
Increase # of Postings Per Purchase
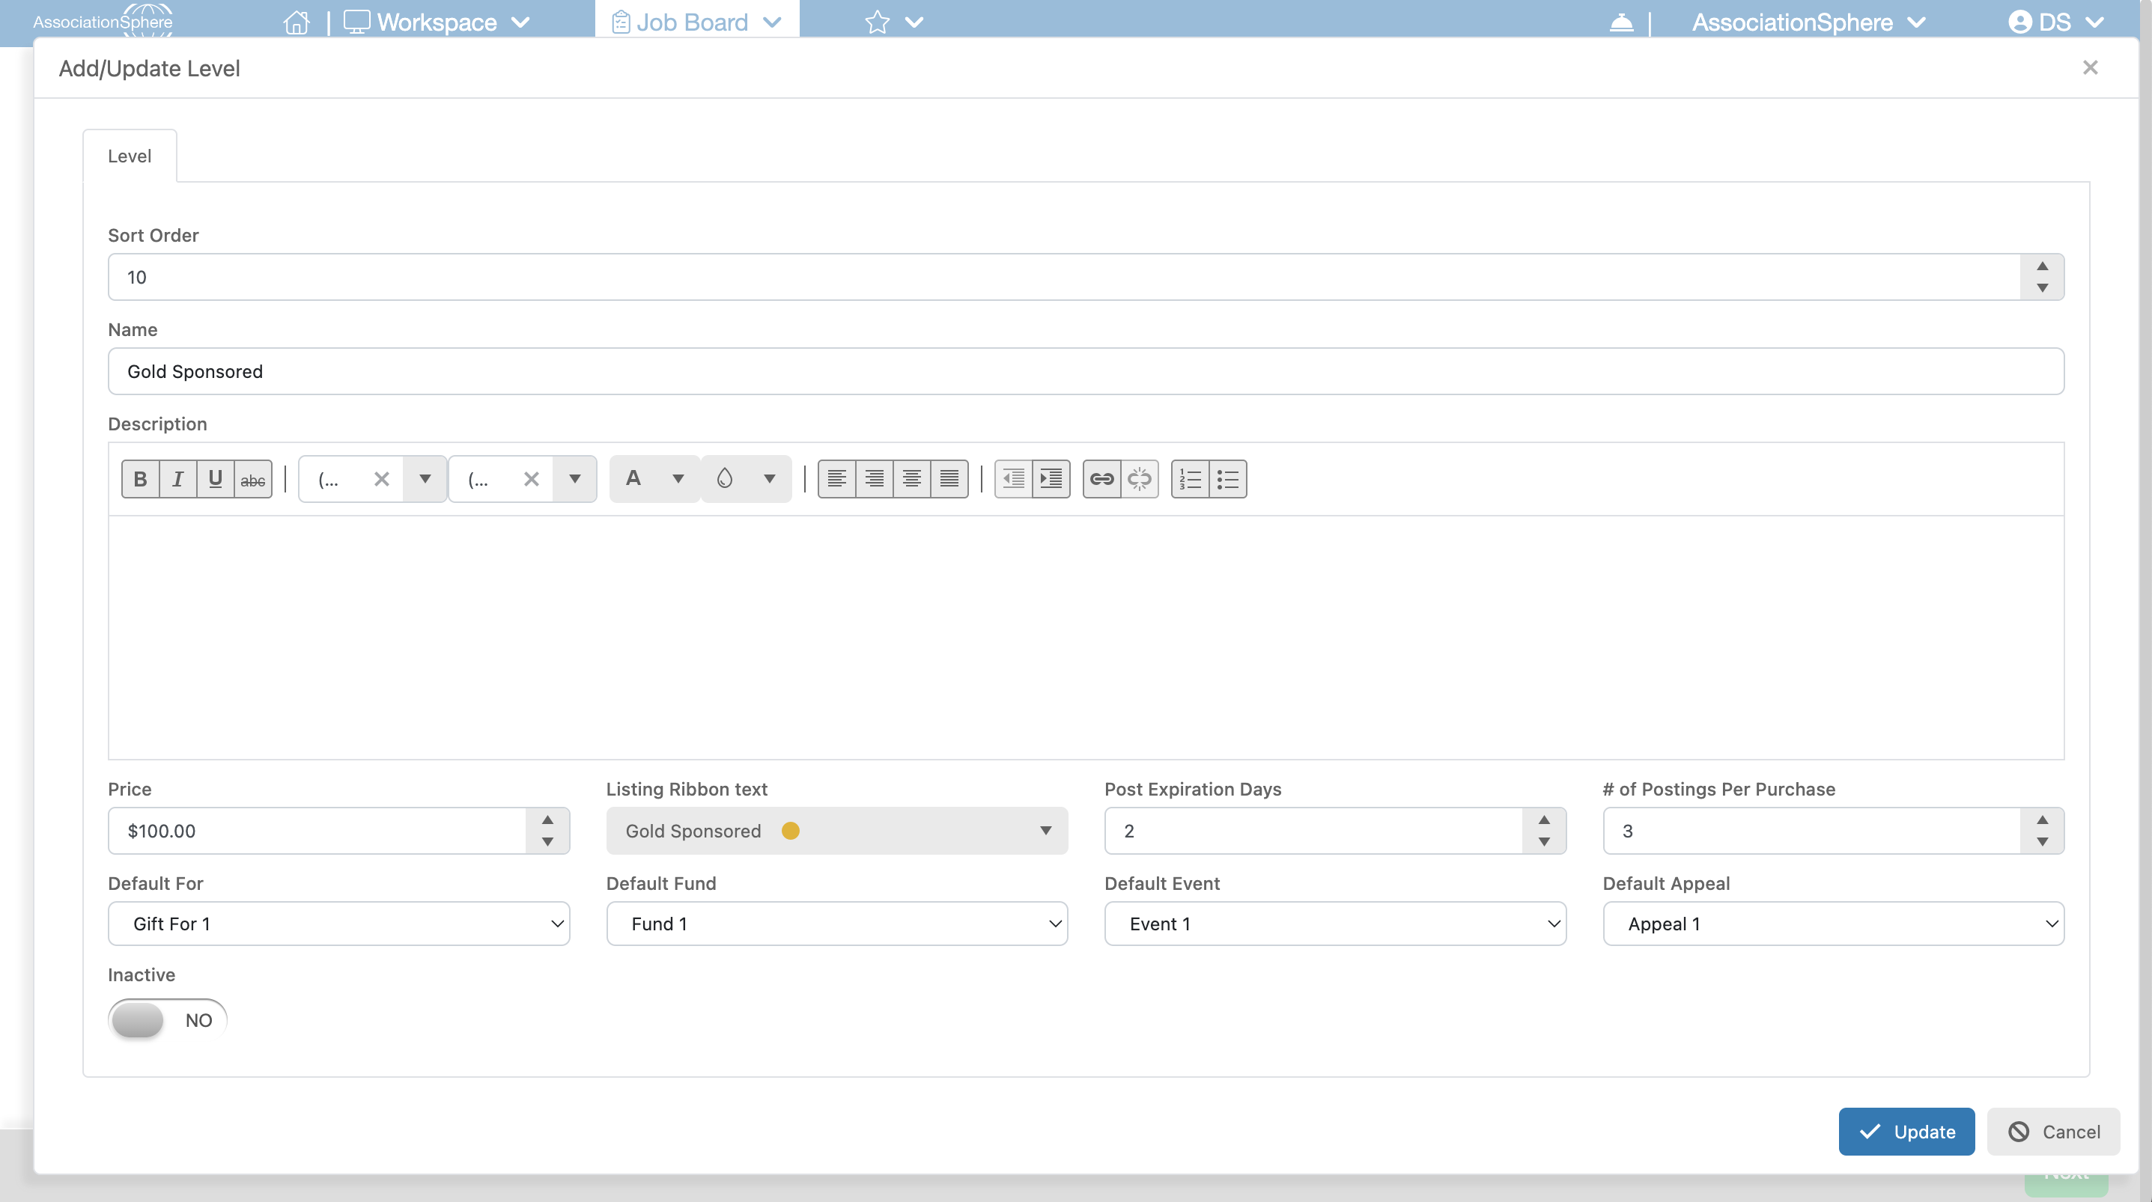coord(2043,820)
